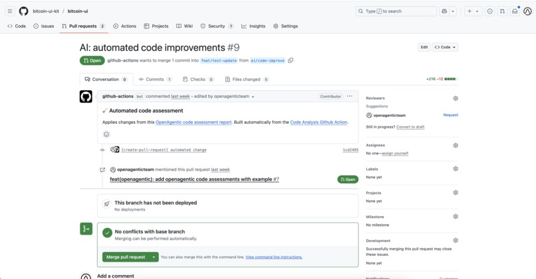Viewport: 536px width, 279px height.
Task: Open github-actions bot avatar
Action: 86,96
